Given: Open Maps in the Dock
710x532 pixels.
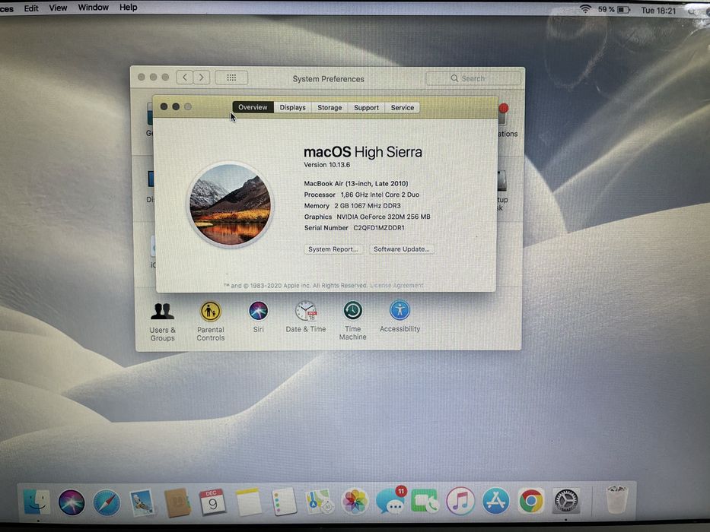Looking at the screenshot, I should 319,502.
